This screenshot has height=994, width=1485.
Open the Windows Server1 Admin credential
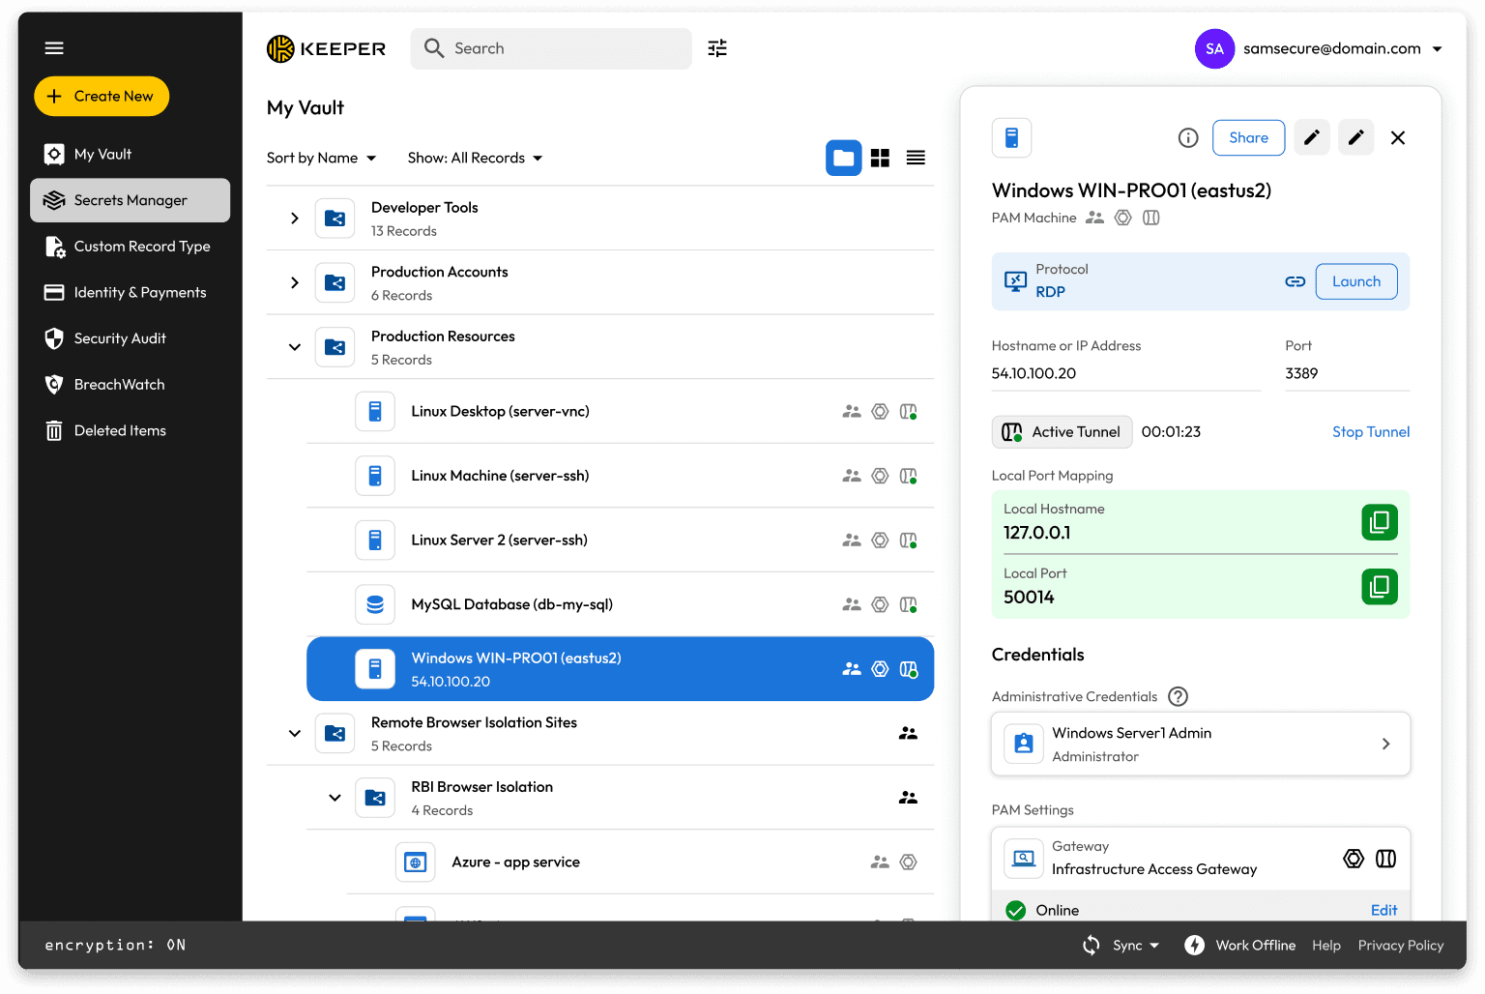[1201, 745]
